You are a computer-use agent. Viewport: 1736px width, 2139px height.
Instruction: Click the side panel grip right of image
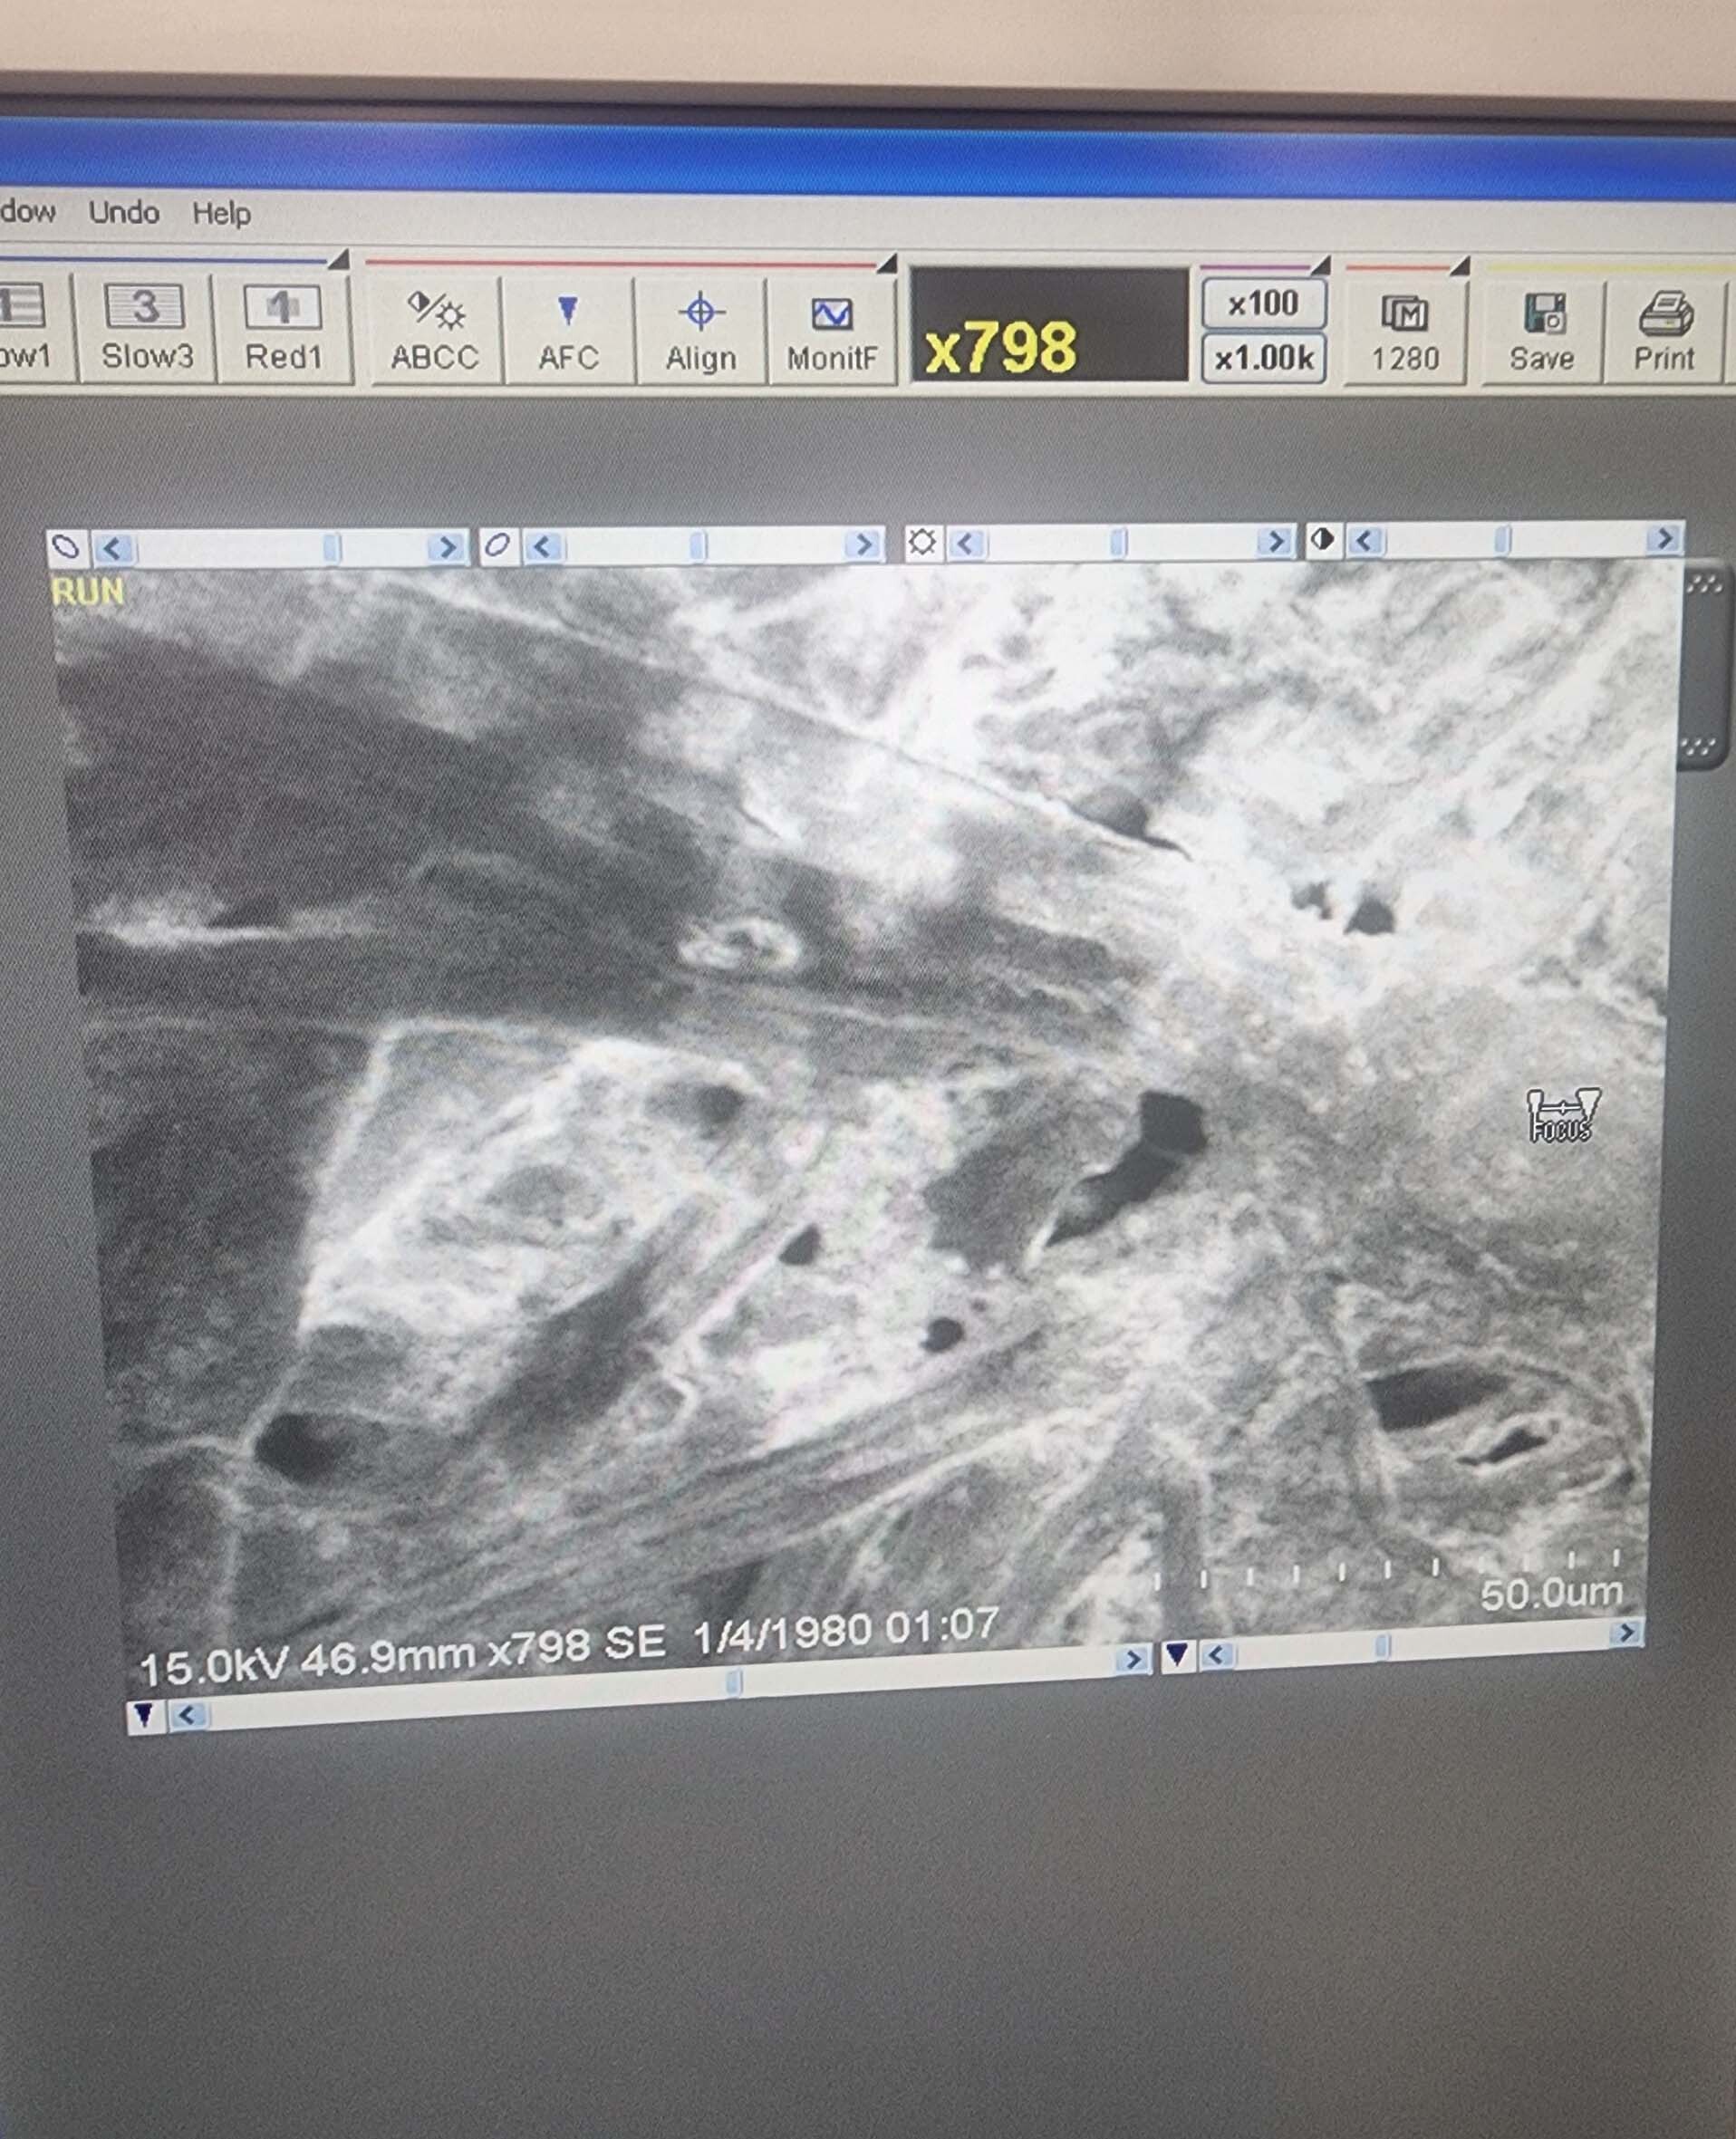tap(1703, 667)
